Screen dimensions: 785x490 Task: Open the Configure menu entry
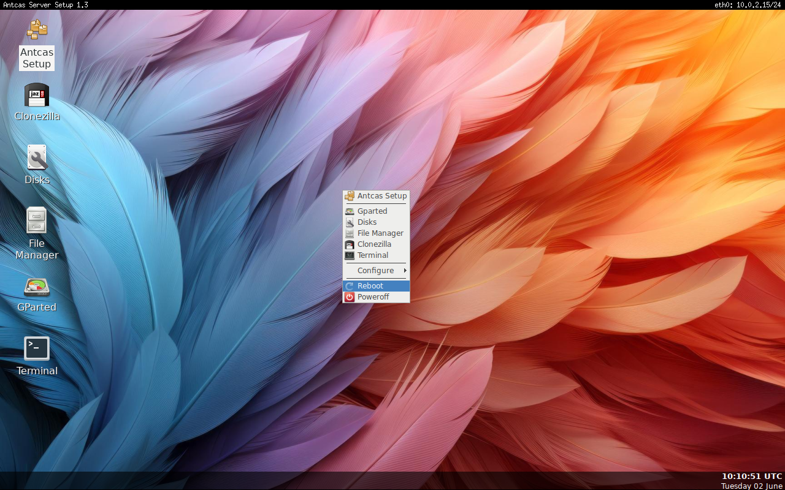pos(376,271)
